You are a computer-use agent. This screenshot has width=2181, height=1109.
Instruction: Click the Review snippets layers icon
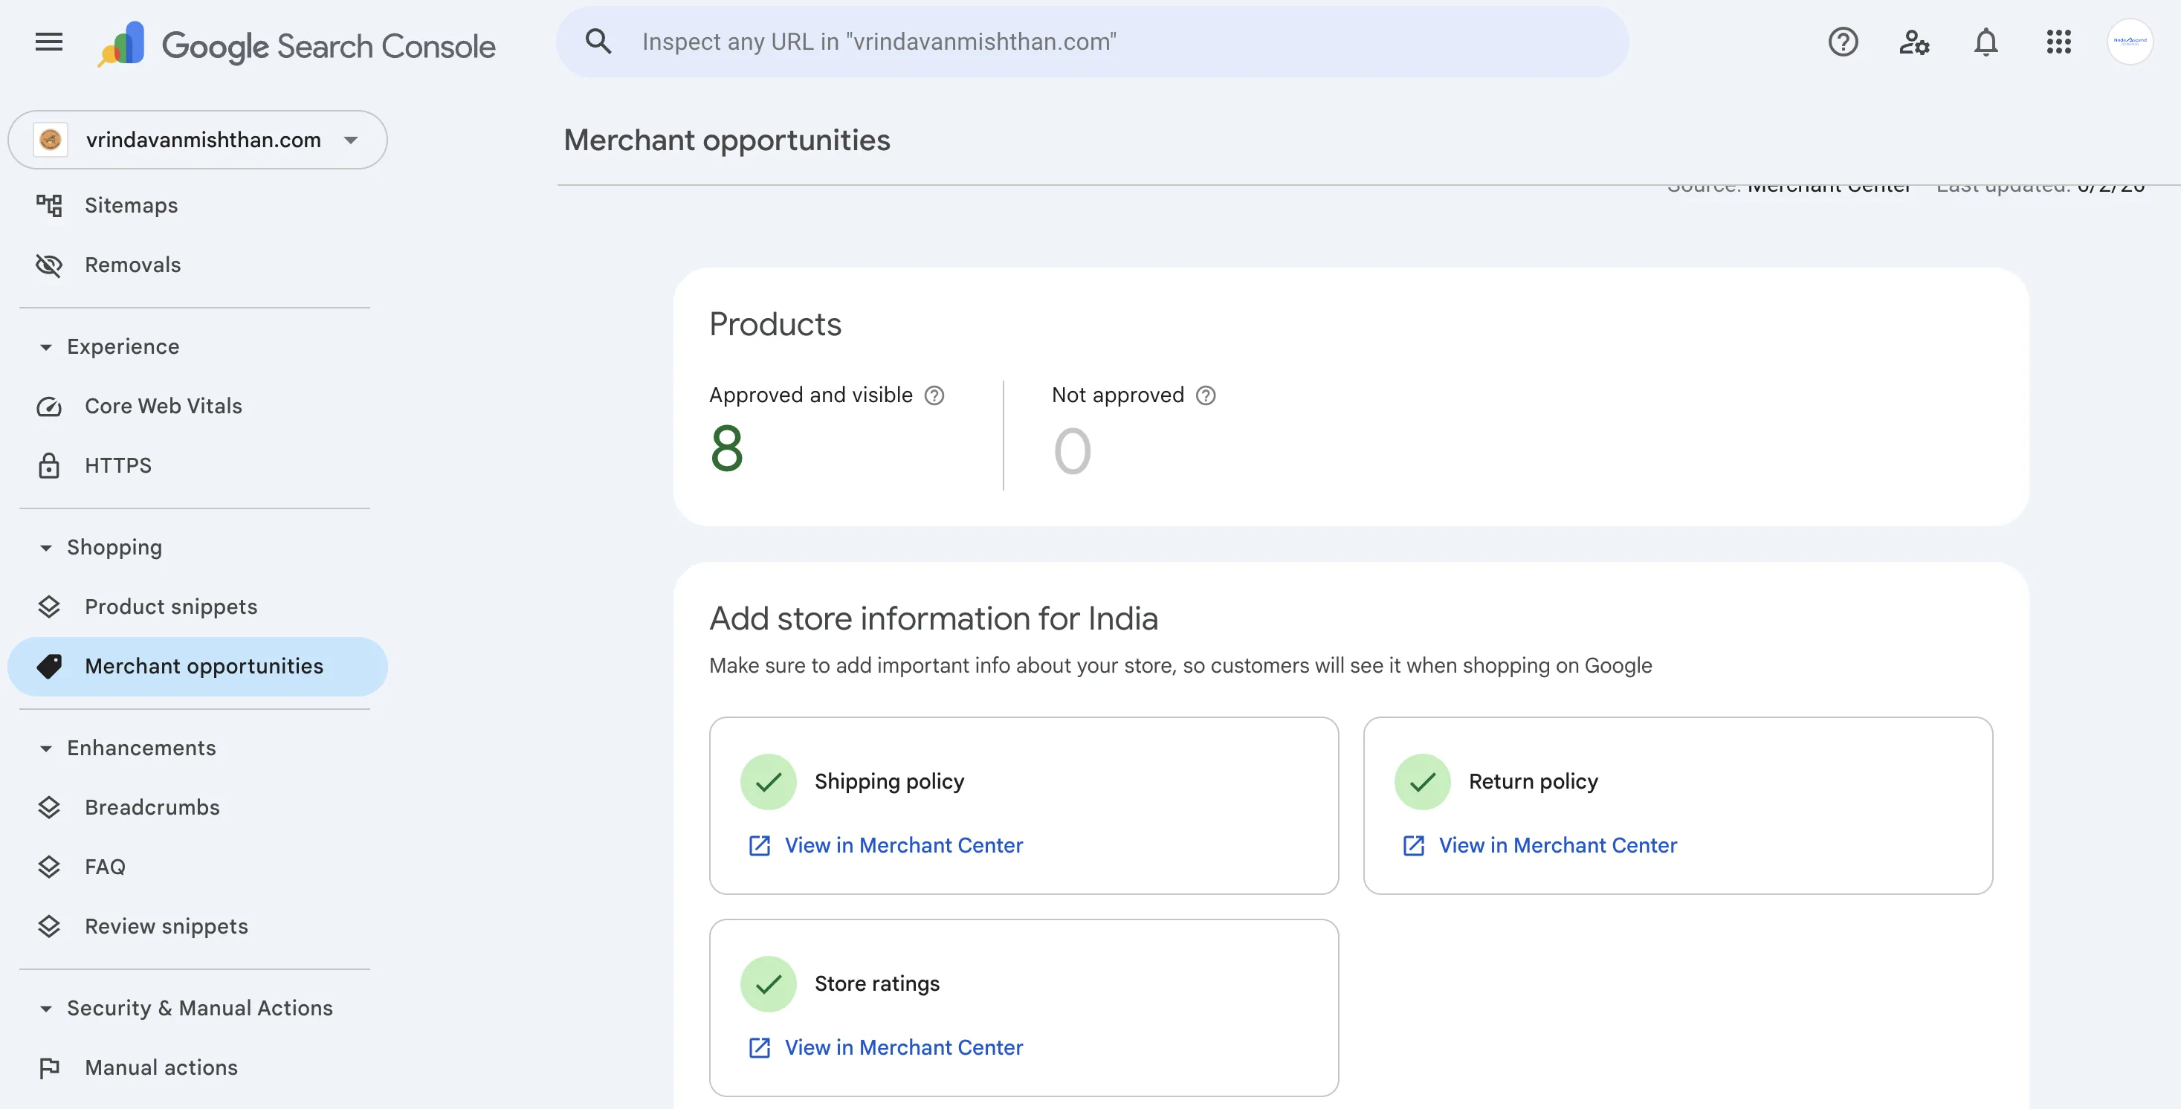(x=49, y=926)
